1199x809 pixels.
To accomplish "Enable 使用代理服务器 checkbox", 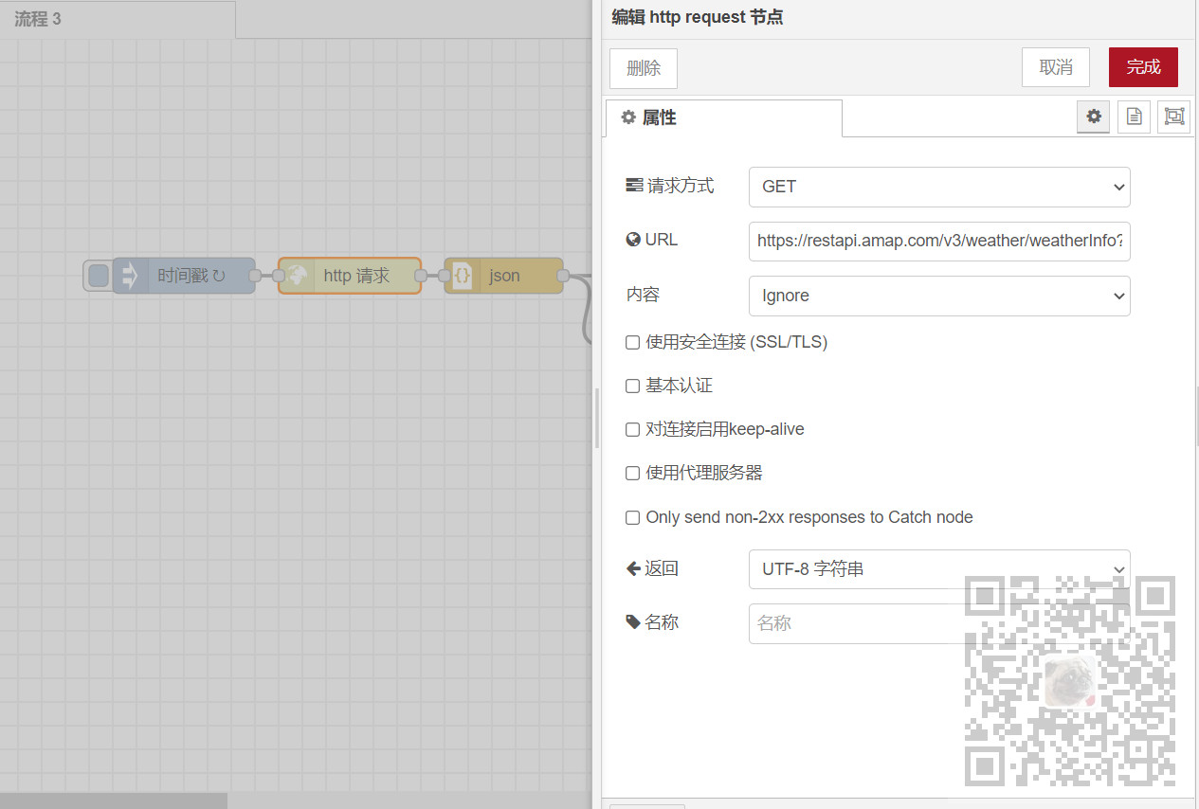I will tap(632, 473).
